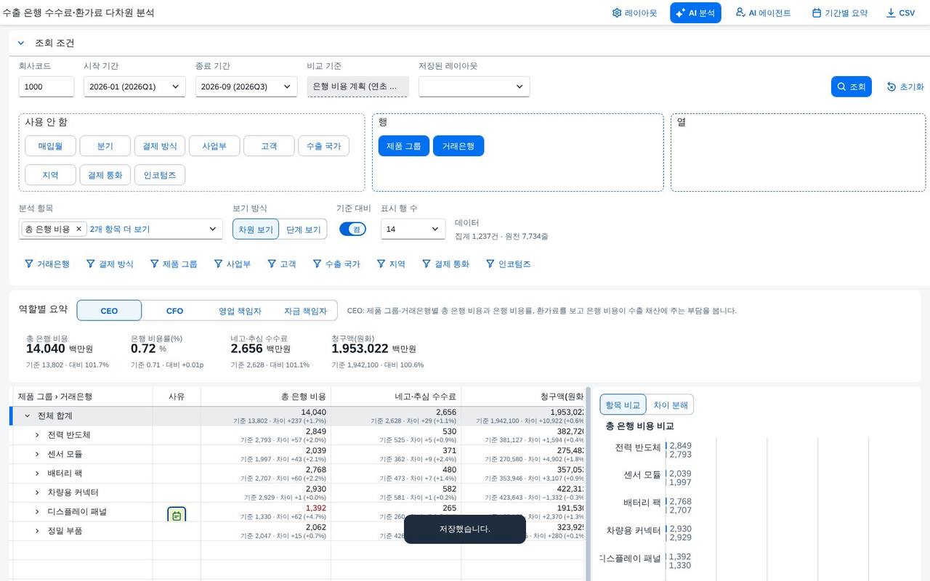Download data as CSV
The image size is (930, 581).
pyautogui.click(x=900, y=13)
